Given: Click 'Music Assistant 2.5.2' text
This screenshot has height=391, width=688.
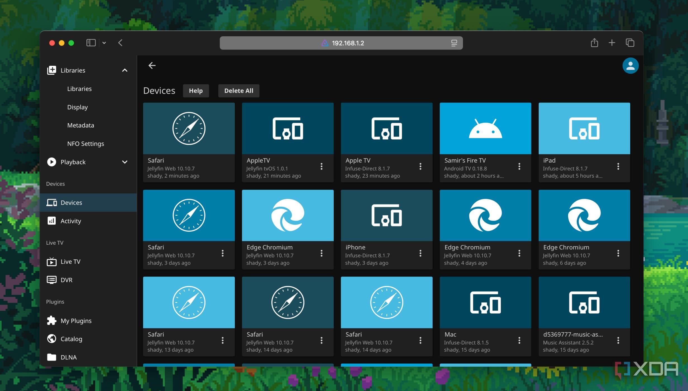Looking at the screenshot, I should (568, 342).
